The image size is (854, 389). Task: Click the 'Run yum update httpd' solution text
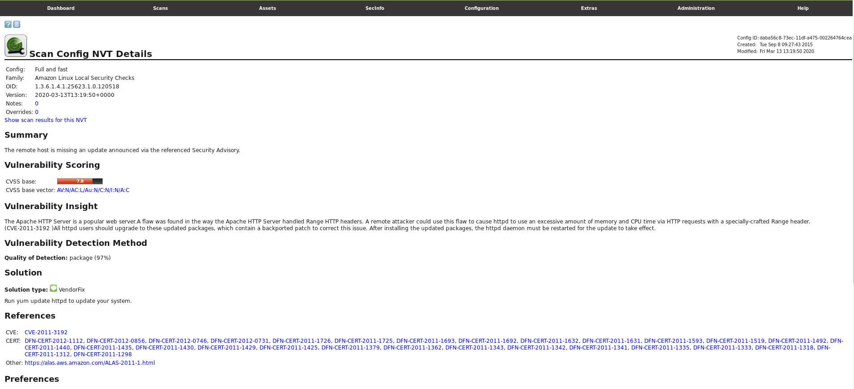(68, 301)
